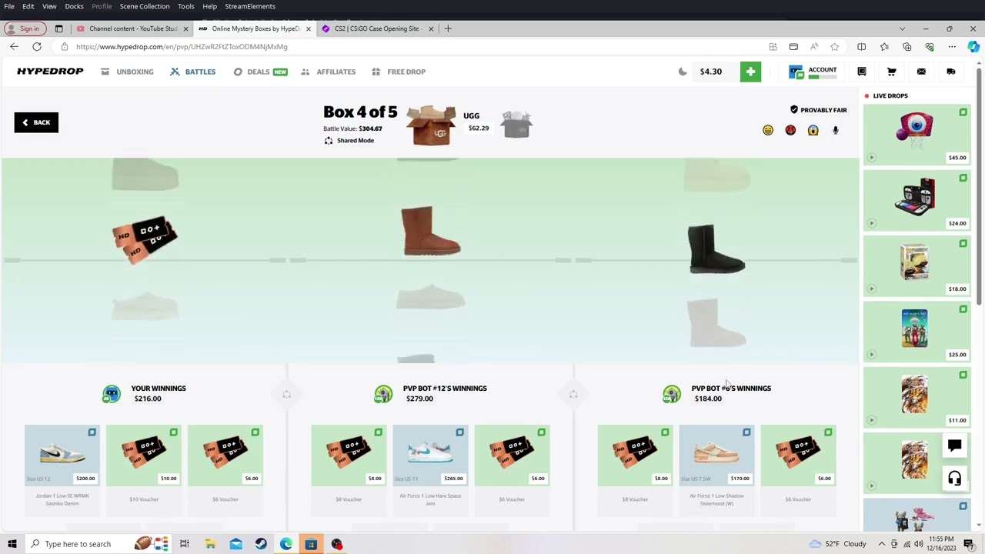The height and width of the screenshot is (554, 985).
Task: Open the $11.00 live drop item
Action: [917, 397]
